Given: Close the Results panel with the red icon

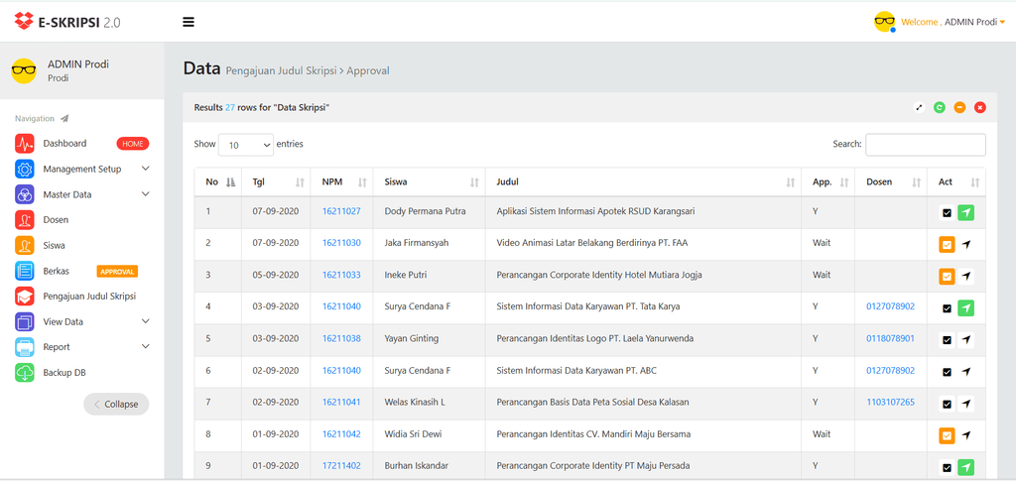Looking at the screenshot, I should coord(980,107).
